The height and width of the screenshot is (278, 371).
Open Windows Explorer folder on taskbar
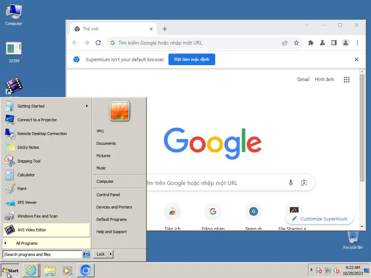pos(49,270)
